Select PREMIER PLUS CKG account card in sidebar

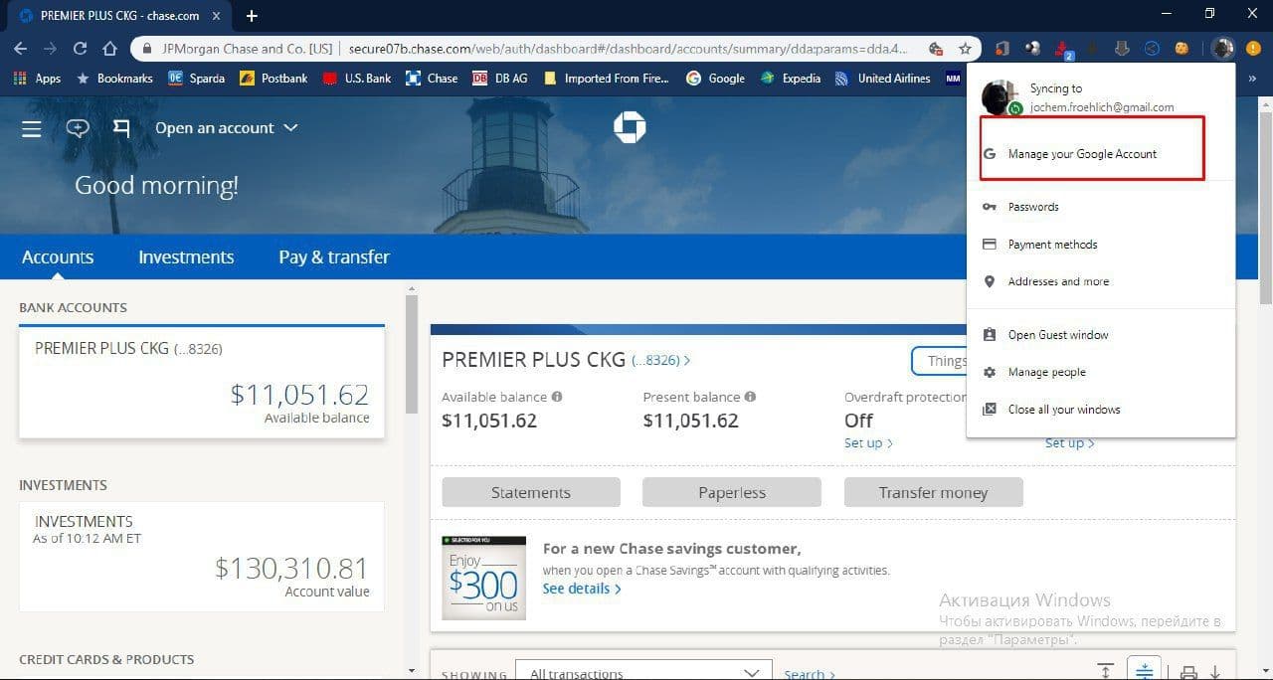201,383
